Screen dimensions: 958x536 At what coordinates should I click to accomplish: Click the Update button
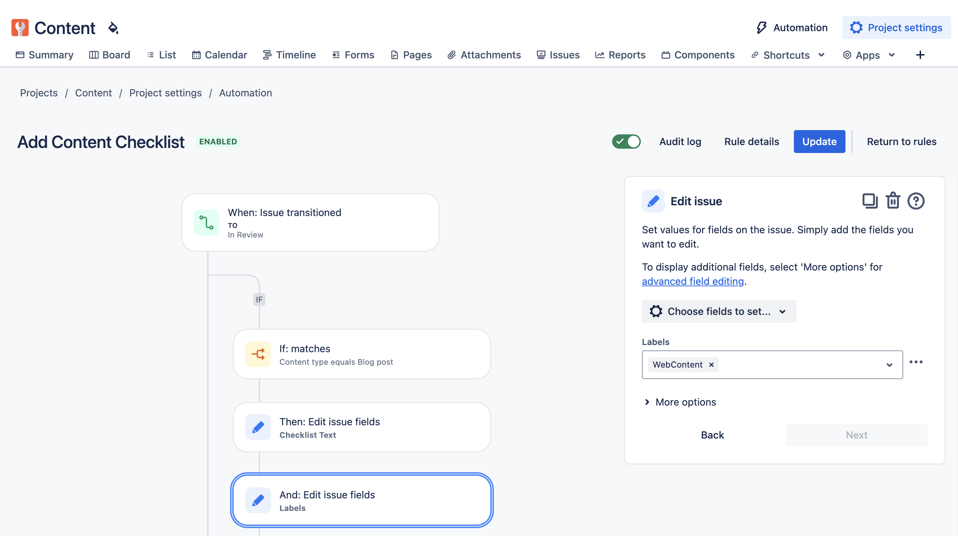819,142
